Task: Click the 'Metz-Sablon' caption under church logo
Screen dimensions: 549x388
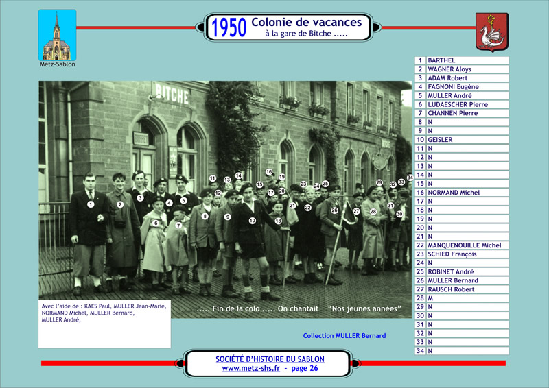Action: pos(58,64)
